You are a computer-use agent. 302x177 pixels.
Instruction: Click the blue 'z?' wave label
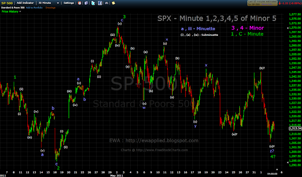point(272,151)
